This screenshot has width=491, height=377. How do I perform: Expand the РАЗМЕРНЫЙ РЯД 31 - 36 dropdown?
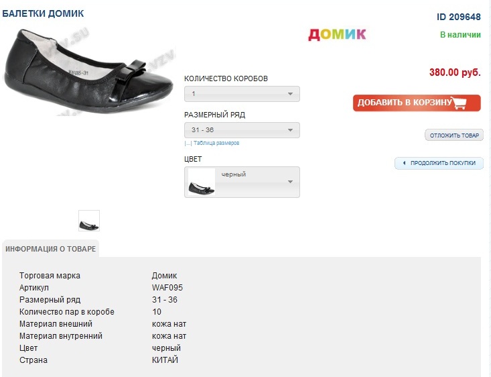[x=242, y=130]
